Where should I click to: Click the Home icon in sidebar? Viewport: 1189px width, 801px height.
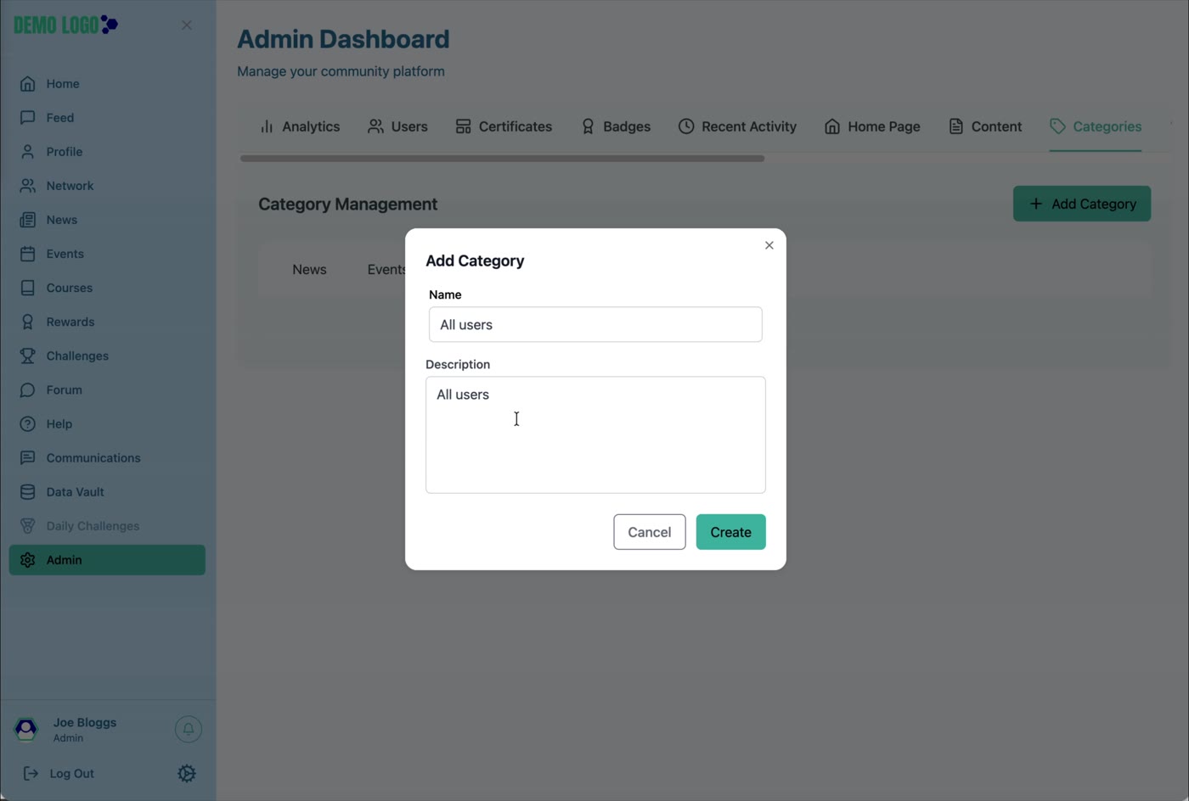(x=28, y=84)
